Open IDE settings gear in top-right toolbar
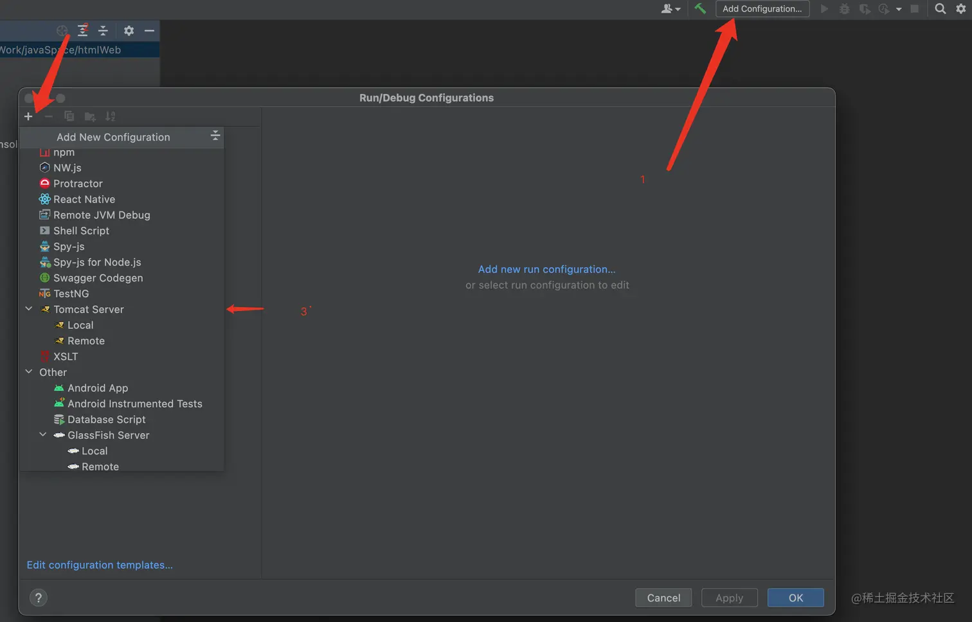The height and width of the screenshot is (622, 972). pos(961,9)
